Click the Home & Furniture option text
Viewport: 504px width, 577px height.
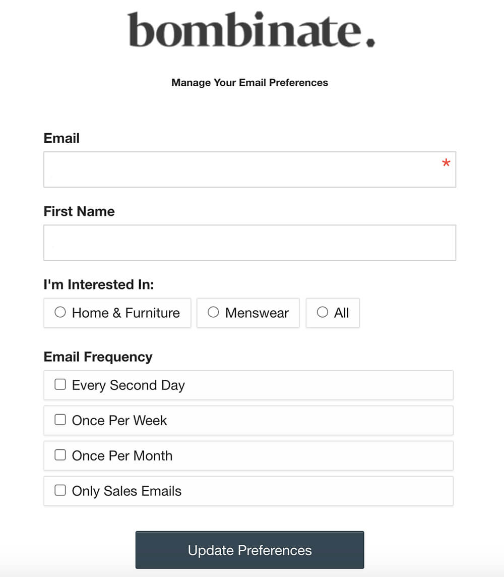126,313
